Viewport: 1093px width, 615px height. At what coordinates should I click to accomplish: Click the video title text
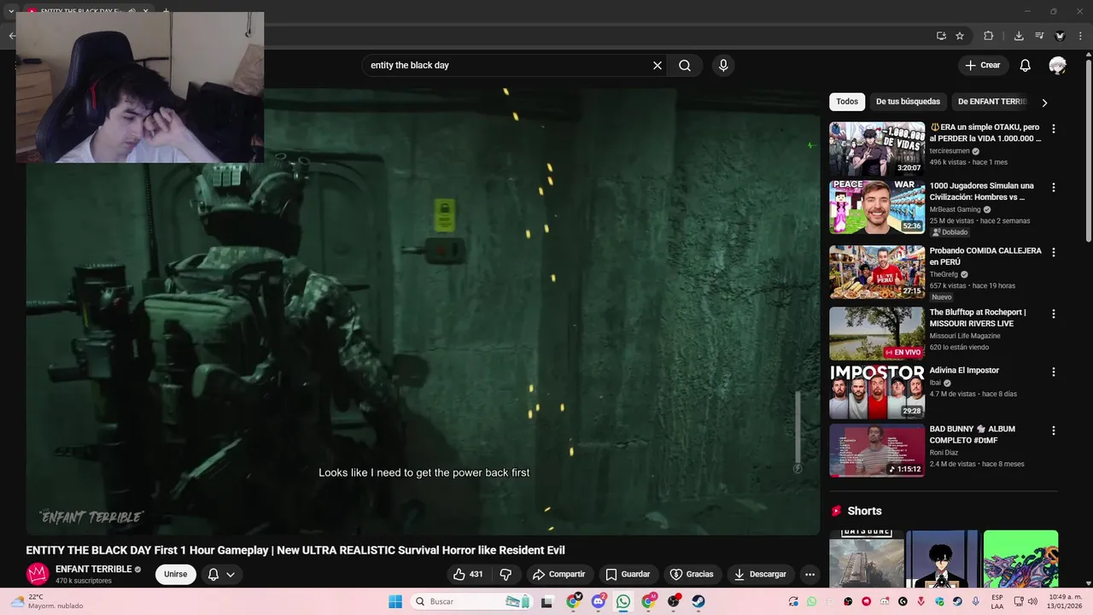pos(295,550)
